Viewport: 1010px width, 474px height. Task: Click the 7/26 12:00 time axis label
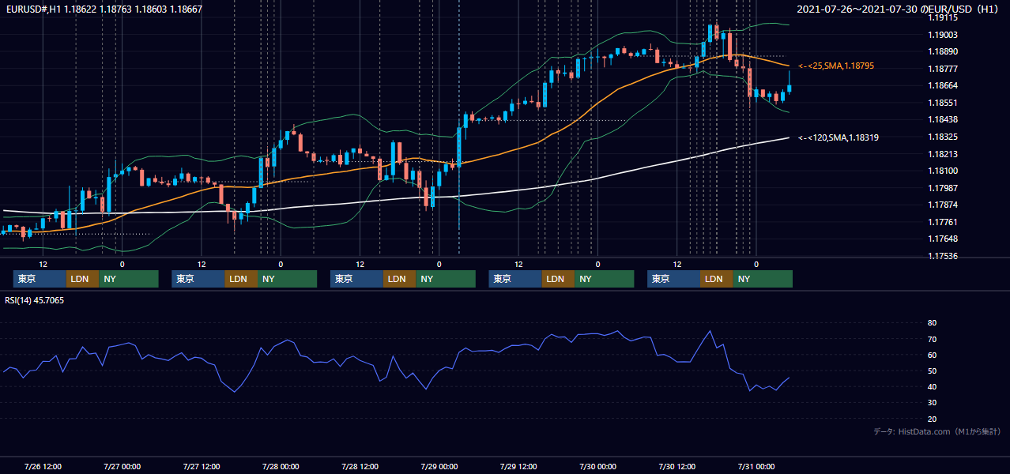coord(43,466)
